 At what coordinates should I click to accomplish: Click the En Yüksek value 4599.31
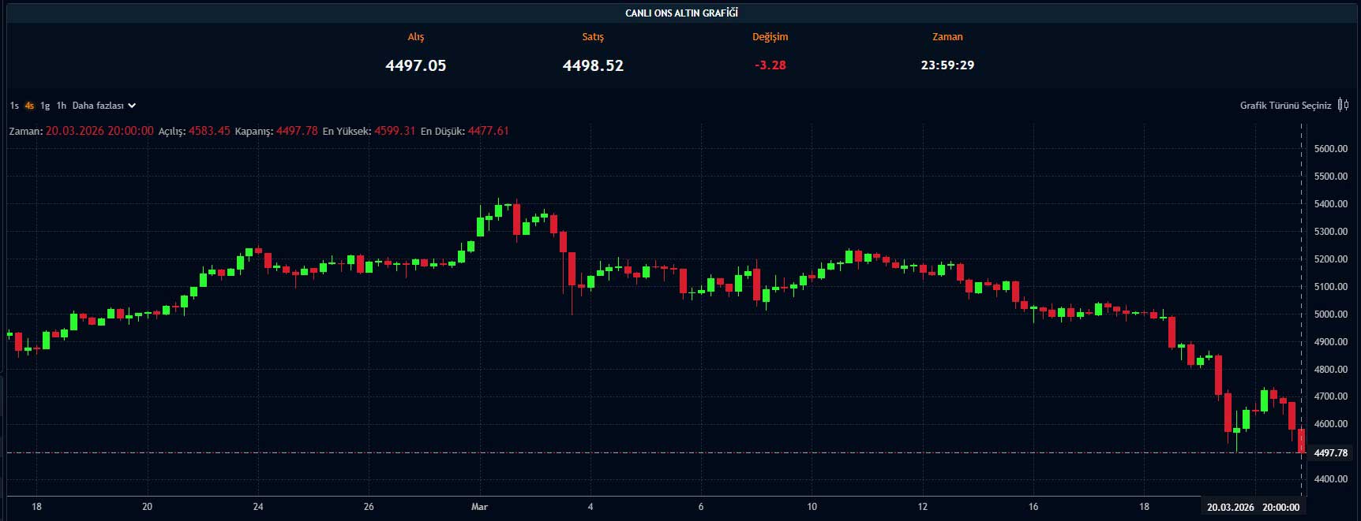point(395,131)
